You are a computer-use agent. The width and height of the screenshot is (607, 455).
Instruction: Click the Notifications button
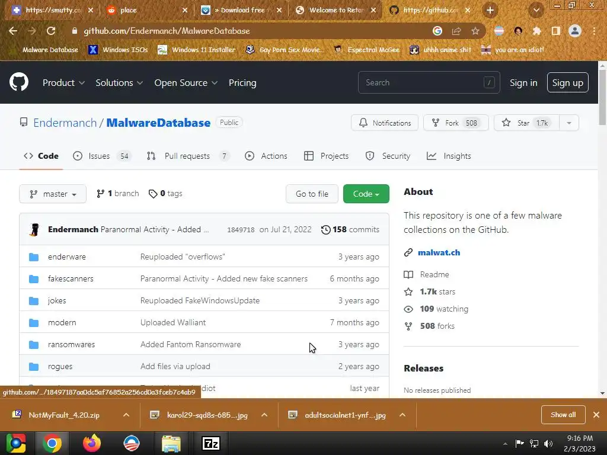point(385,123)
